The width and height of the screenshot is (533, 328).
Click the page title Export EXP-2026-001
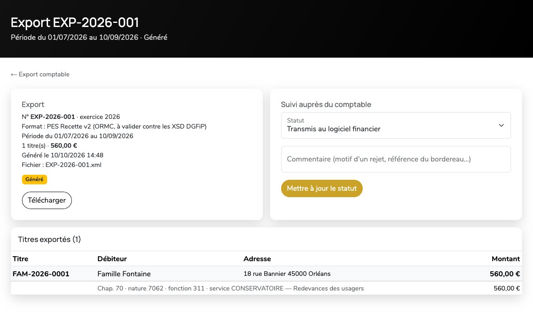[75, 22]
